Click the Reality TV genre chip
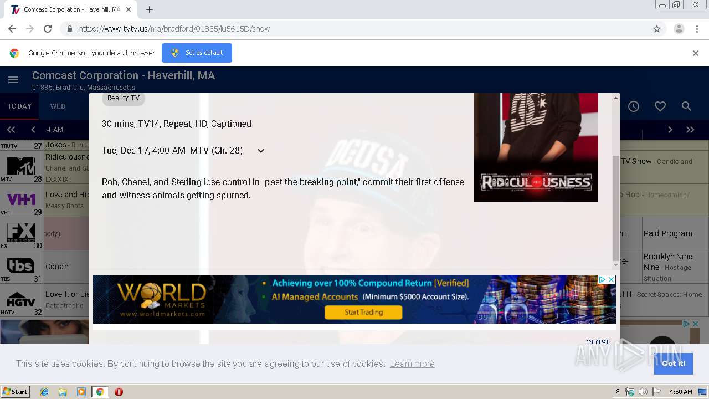Screen dimensions: 709x399 coord(123,98)
